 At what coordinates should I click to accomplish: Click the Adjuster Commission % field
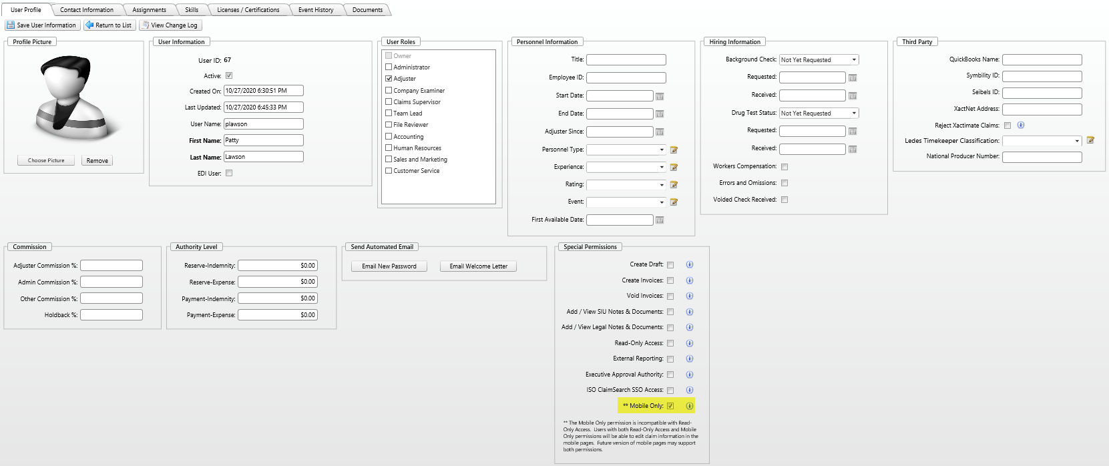(112, 266)
